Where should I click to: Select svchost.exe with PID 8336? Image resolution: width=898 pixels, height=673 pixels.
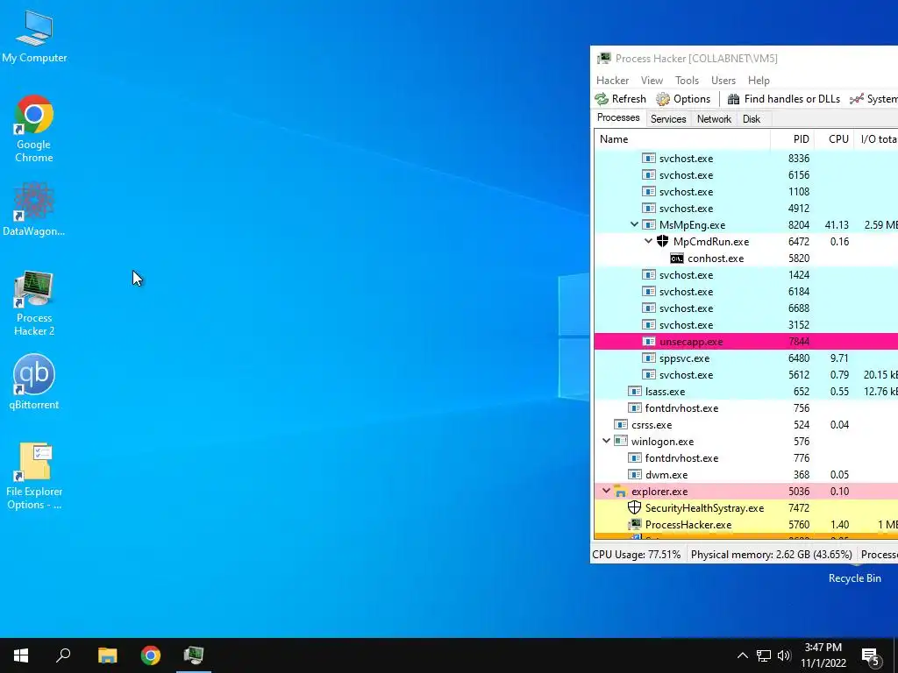click(x=746, y=159)
